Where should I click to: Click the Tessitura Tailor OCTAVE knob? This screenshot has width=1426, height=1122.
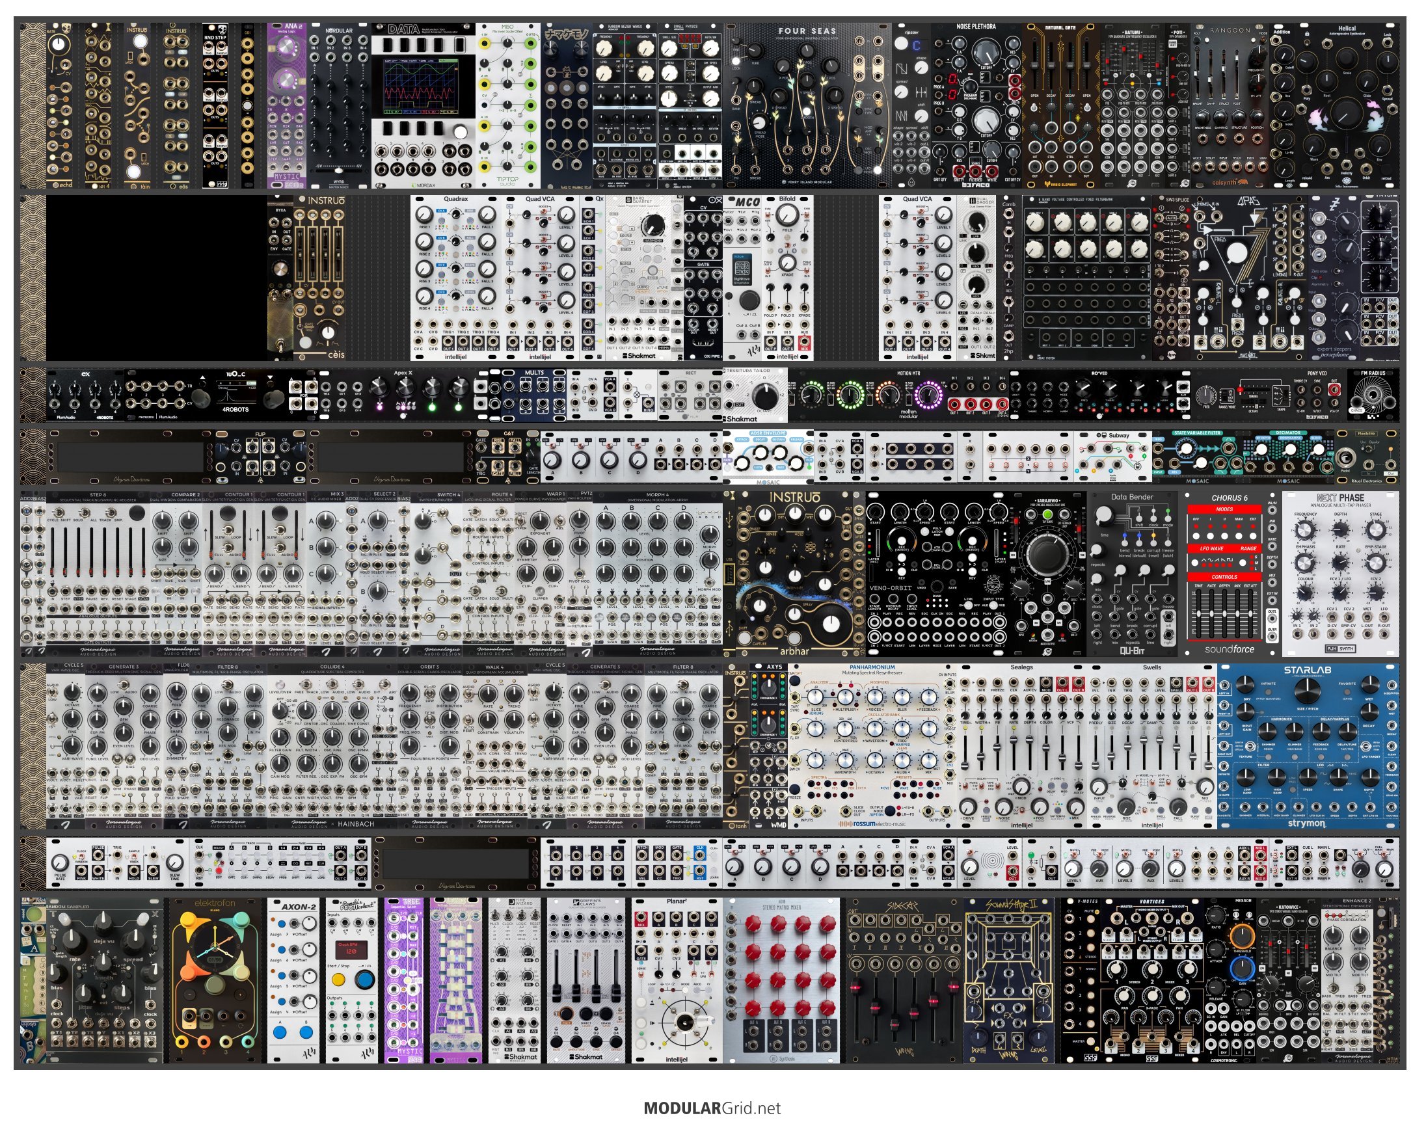pos(766,397)
